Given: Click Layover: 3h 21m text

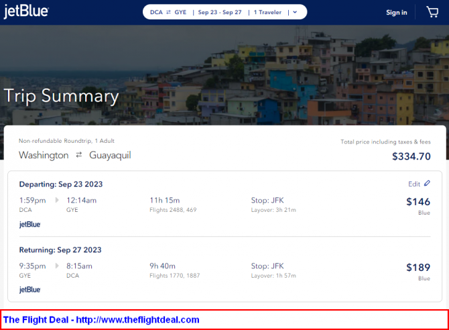Looking at the screenshot, I should point(273,210).
